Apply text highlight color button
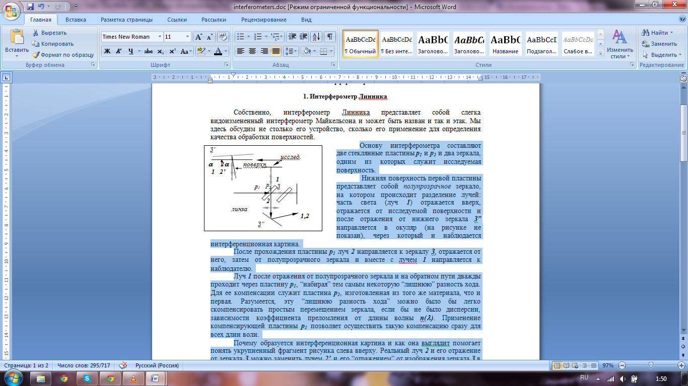The width and height of the screenshot is (688, 386). 200,51
